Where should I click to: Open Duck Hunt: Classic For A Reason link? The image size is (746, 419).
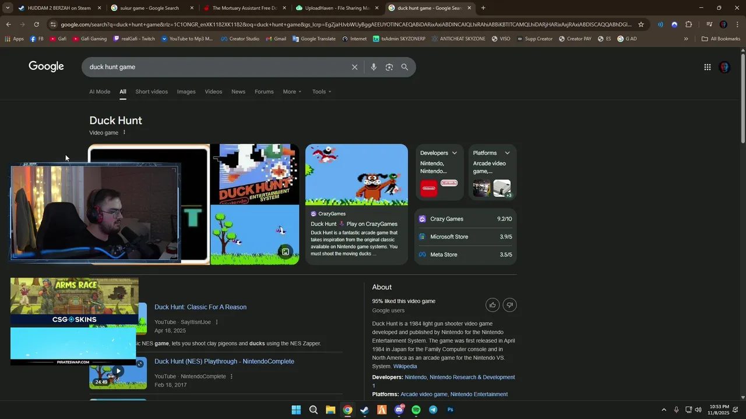coord(200,307)
